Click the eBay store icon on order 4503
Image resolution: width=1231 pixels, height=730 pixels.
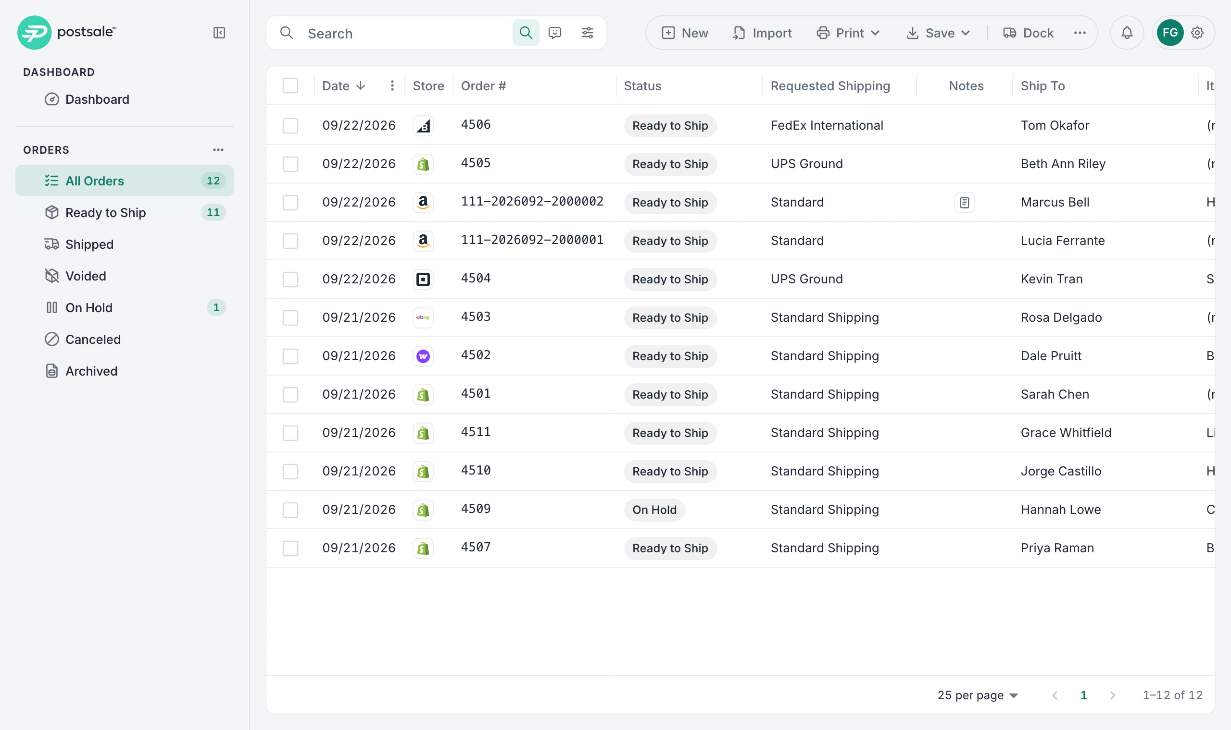[x=423, y=318]
